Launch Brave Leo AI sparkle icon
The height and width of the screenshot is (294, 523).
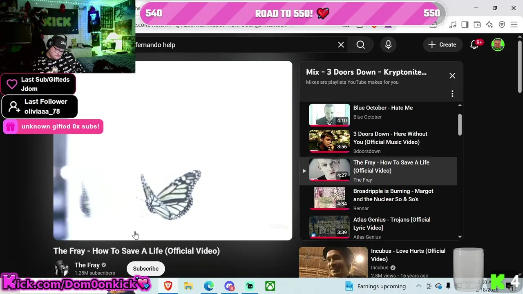(x=489, y=25)
